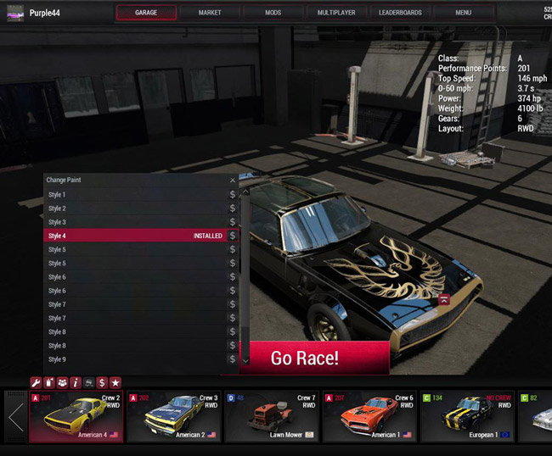Switch to the Mods tab
552x456 pixels.
coord(273,13)
